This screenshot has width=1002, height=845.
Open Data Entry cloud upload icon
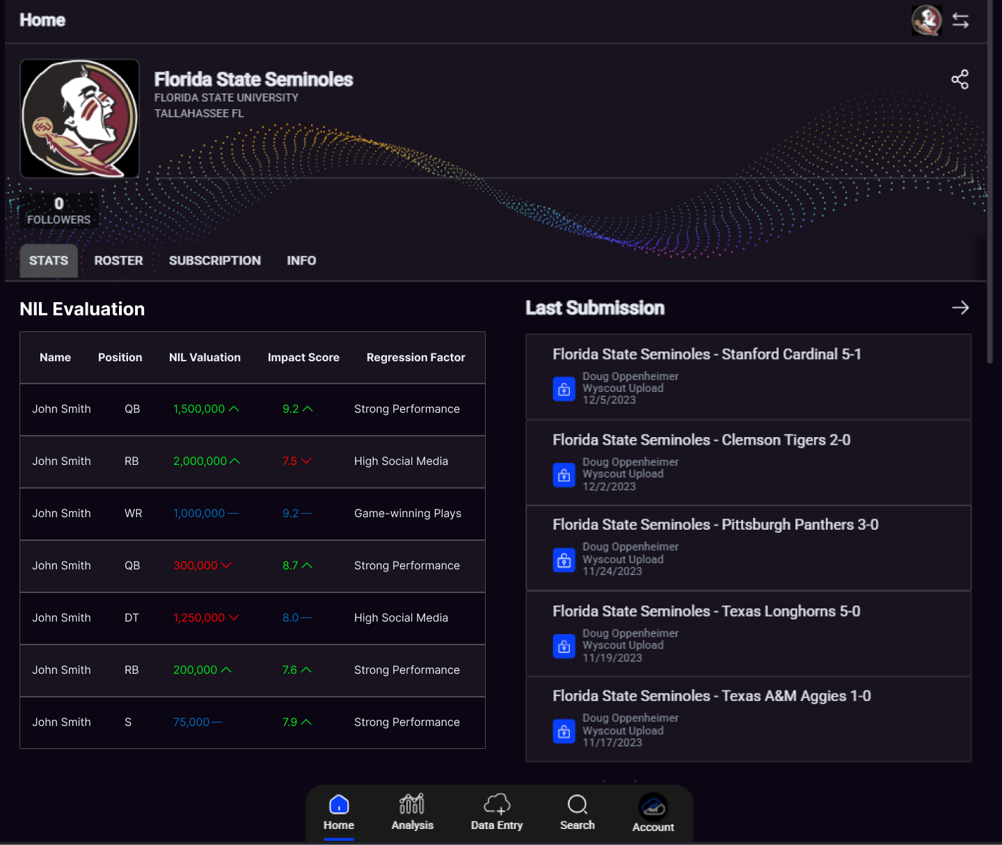click(x=497, y=805)
